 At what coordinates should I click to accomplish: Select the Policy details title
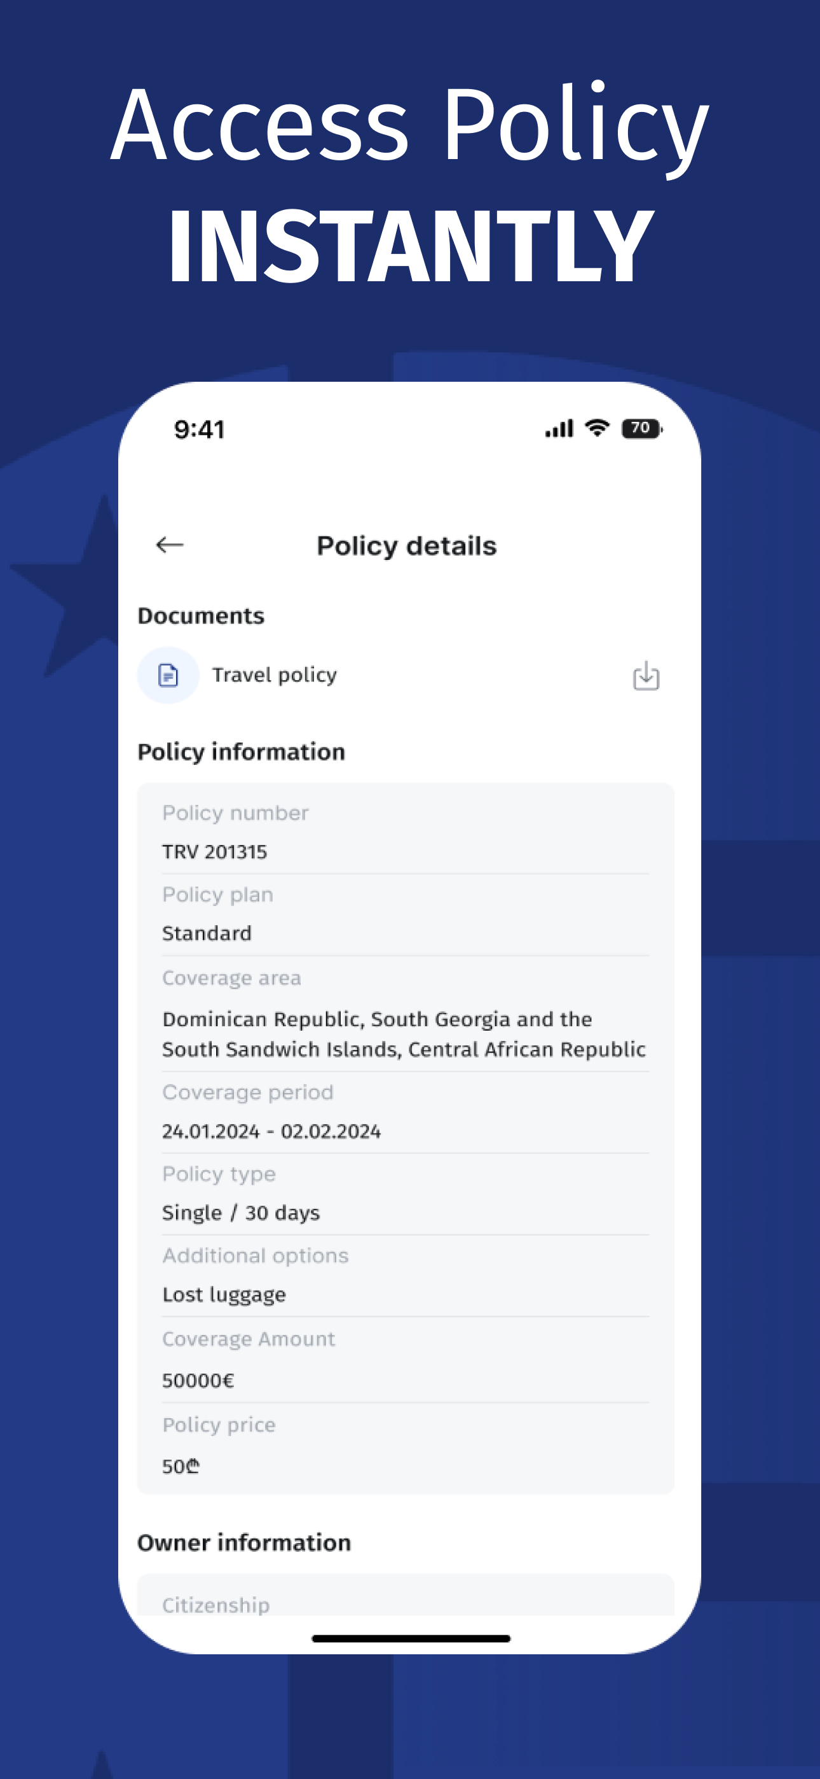pyautogui.click(x=407, y=545)
